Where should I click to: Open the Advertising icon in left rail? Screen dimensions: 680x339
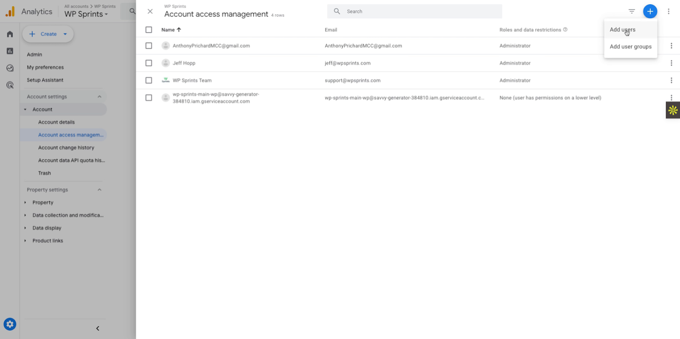[x=10, y=85]
